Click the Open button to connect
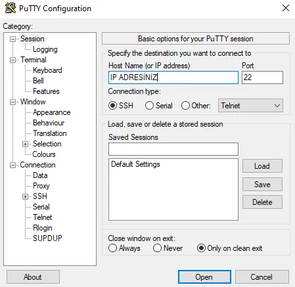Image resolution: width=295 pixels, height=287 pixels. click(204, 277)
